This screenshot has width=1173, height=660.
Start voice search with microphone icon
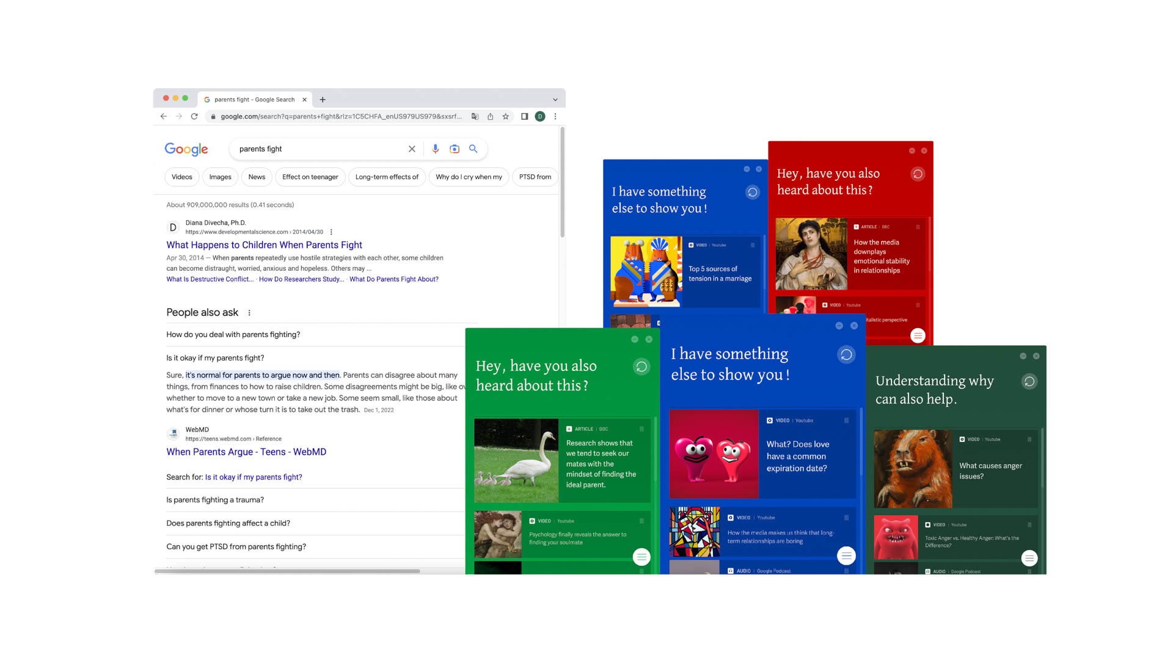click(x=435, y=148)
